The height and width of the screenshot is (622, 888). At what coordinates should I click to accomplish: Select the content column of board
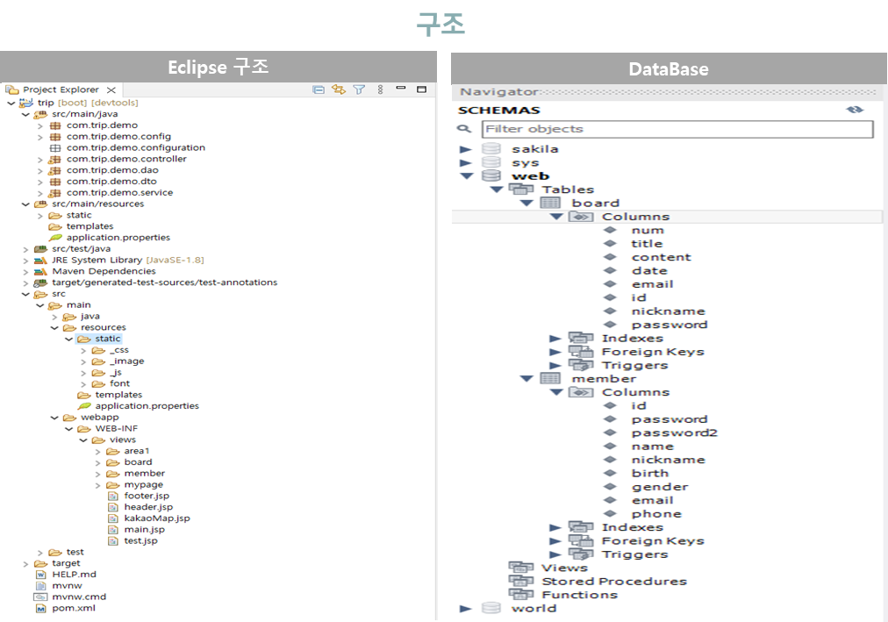click(x=662, y=258)
